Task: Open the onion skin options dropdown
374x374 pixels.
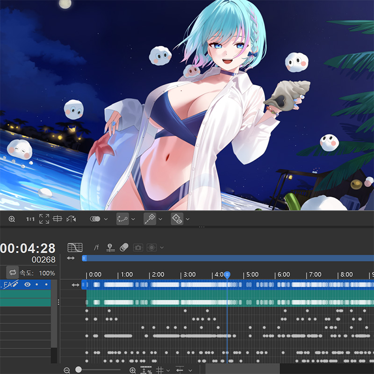Action: (106, 219)
